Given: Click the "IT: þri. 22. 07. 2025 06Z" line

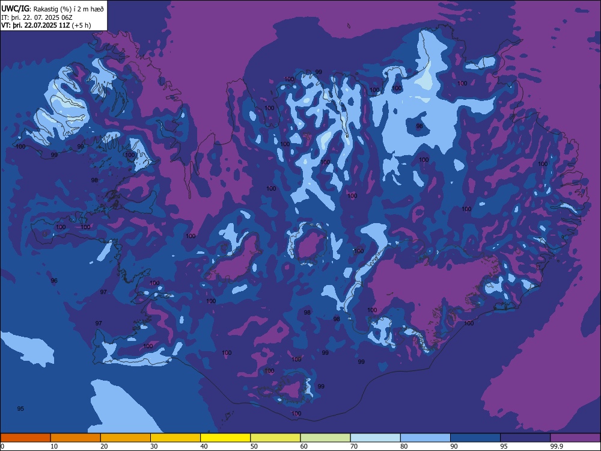Looking at the screenshot, I should 37,17.
